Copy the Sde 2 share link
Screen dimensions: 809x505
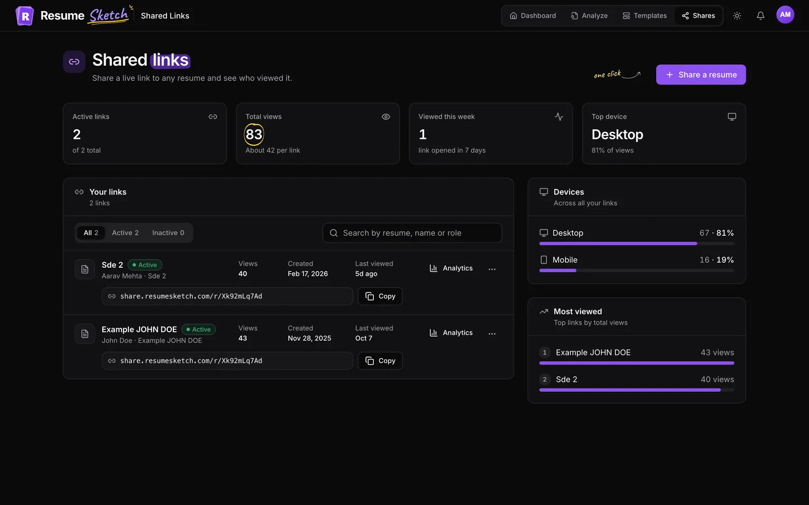(380, 296)
